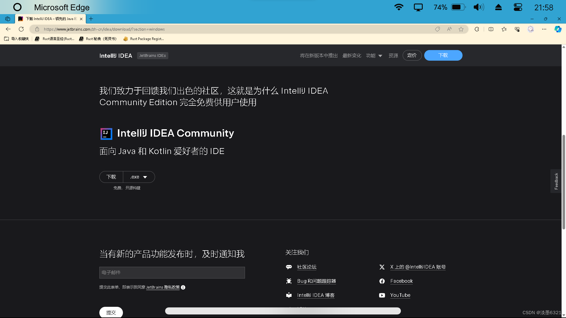Open the JetBrains 隐私政策 link

[163, 287]
